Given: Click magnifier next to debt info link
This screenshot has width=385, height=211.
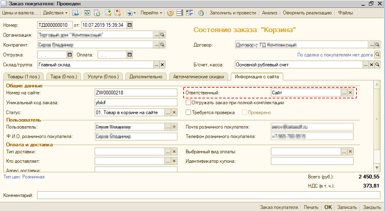Looking at the screenshot, I should pyautogui.click(x=378, y=54).
